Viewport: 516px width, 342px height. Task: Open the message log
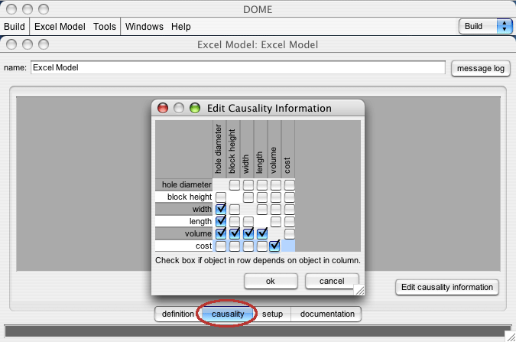tap(481, 69)
